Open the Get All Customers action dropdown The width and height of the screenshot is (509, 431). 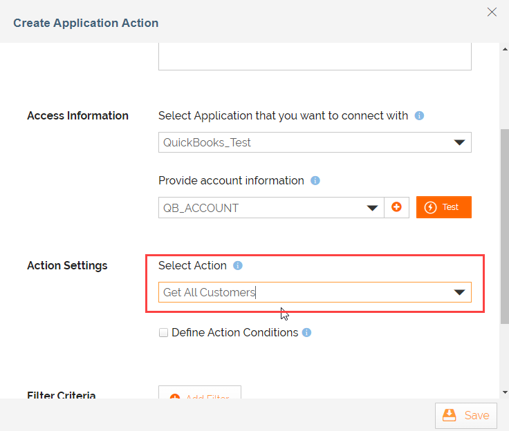[306, 292]
